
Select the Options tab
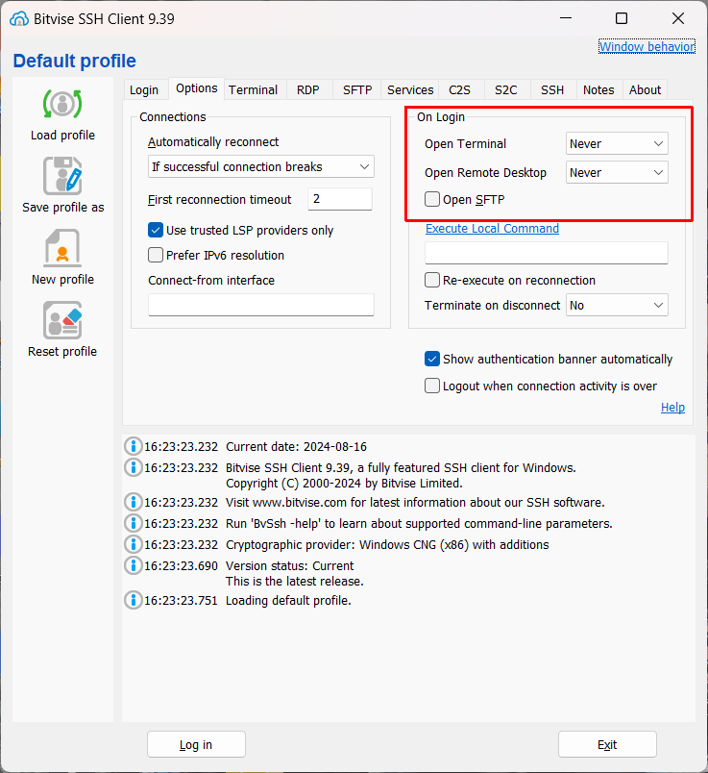point(197,88)
